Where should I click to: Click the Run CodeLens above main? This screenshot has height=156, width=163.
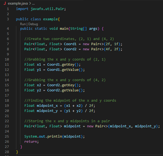[x=23, y=24]
